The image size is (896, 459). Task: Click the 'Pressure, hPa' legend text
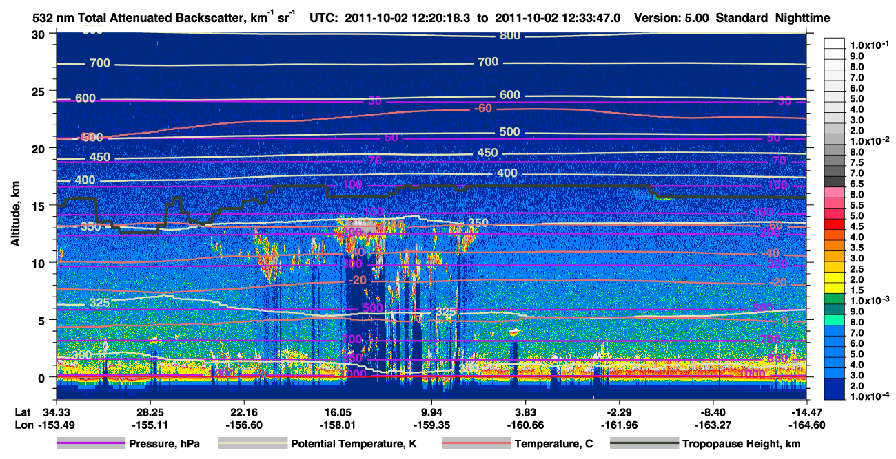(165, 445)
